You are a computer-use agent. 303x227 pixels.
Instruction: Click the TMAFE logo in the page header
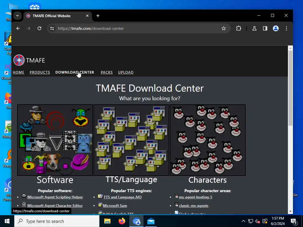(29, 60)
